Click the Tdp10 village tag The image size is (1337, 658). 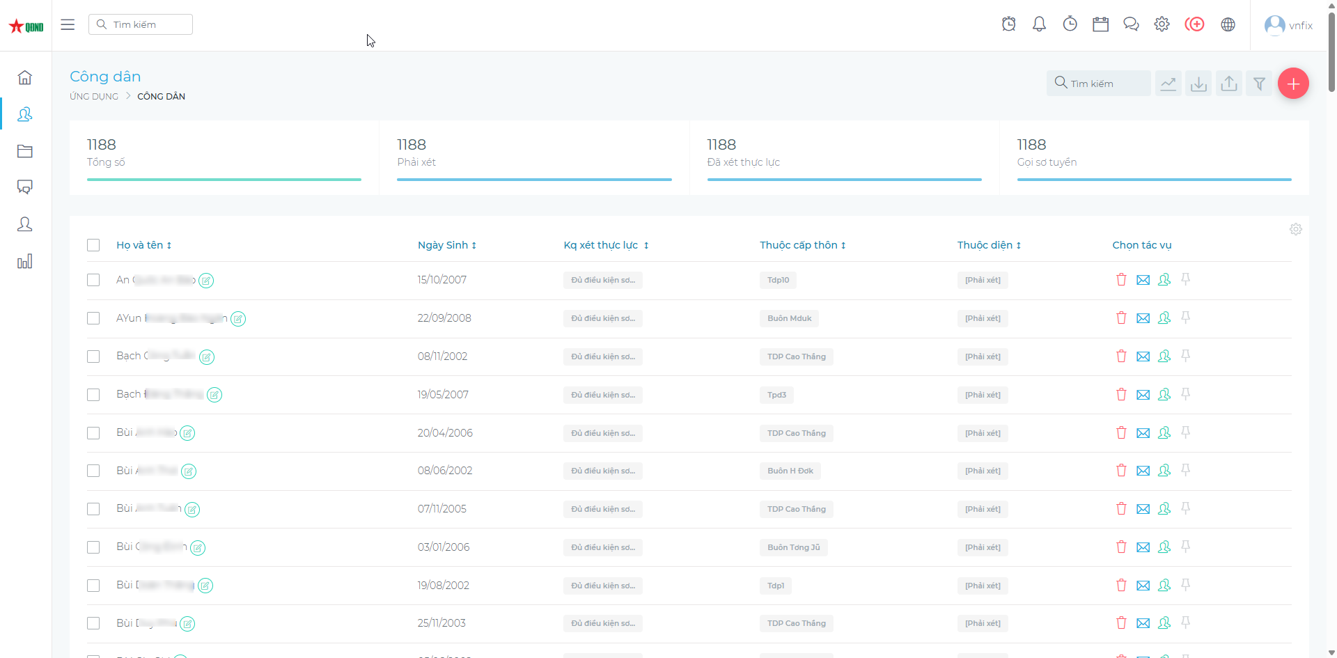[778, 280]
